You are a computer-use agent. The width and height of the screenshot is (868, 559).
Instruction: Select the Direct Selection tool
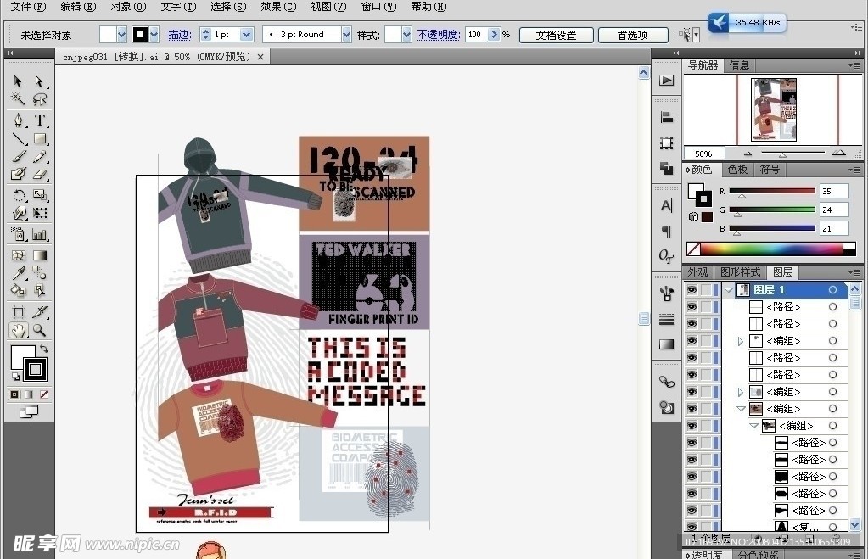[x=39, y=81]
